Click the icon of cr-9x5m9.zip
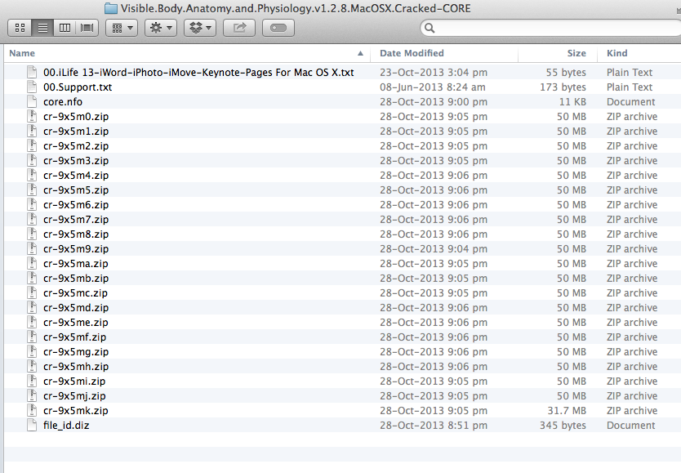The width and height of the screenshot is (681, 473). click(32, 249)
